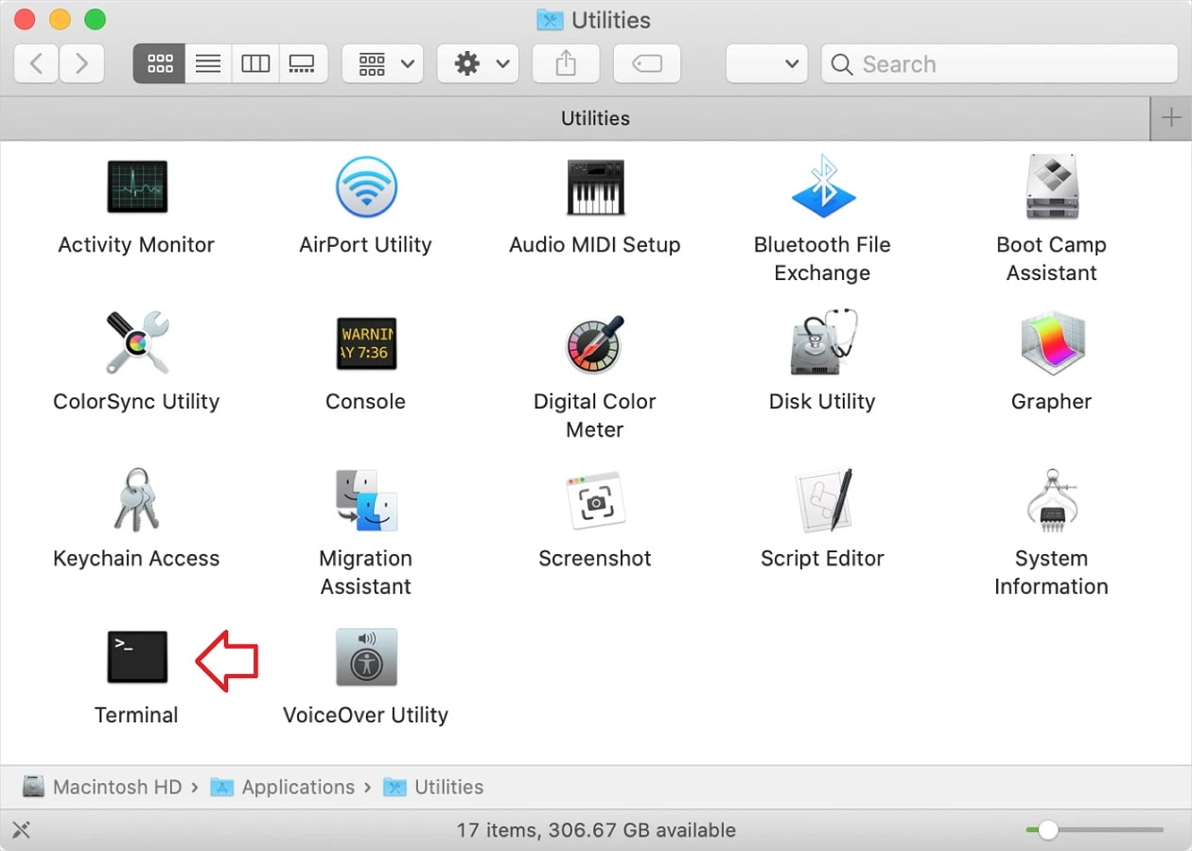The image size is (1192, 851).
Task: Open the item grouping dropdown
Action: click(x=382, y=63)
